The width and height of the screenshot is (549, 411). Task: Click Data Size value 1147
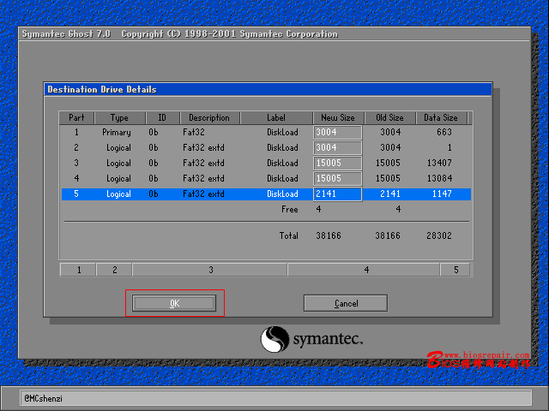coord(442,194)
